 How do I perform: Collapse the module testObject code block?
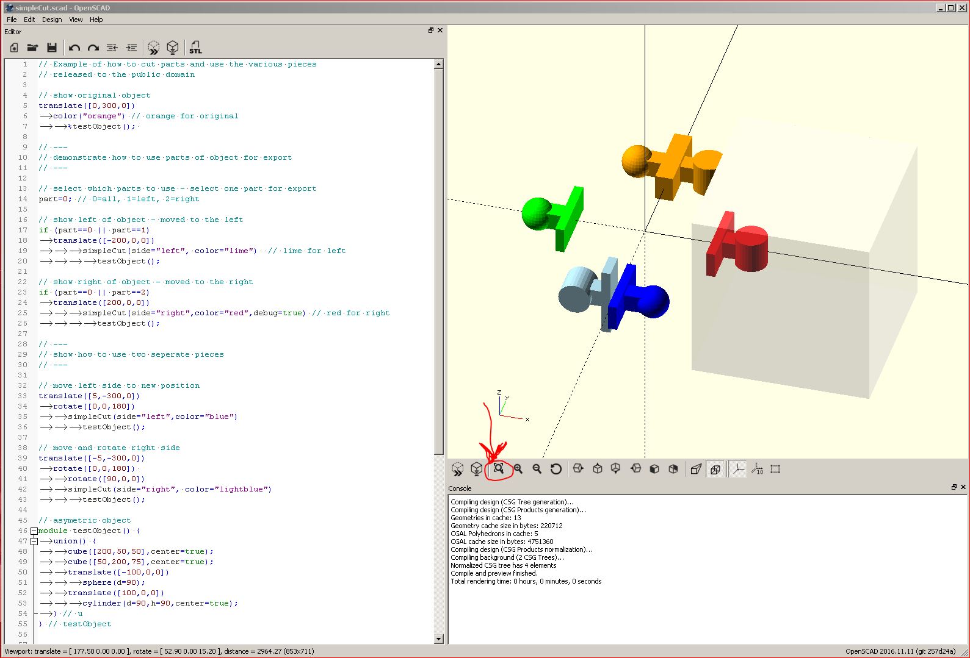[34, 531]
